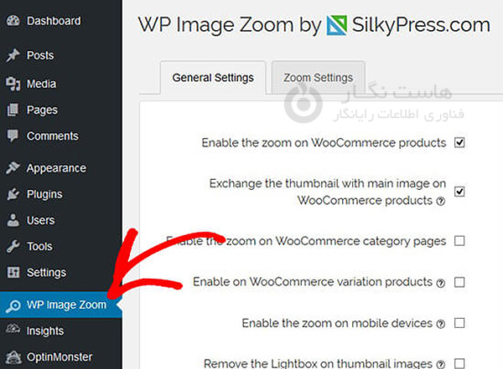The width and height of the screenshot is (503, 369).
Task: Click the Tools wrench icon
Action: [13, 247]
